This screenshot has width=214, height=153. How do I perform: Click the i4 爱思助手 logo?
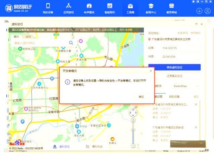pos(18,8)
